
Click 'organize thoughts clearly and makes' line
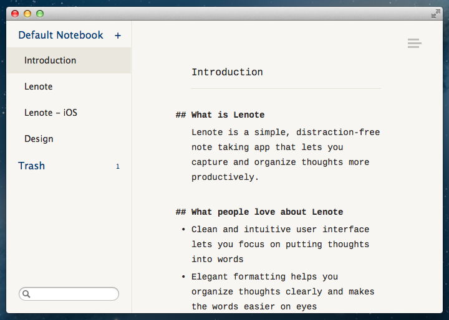283,292
